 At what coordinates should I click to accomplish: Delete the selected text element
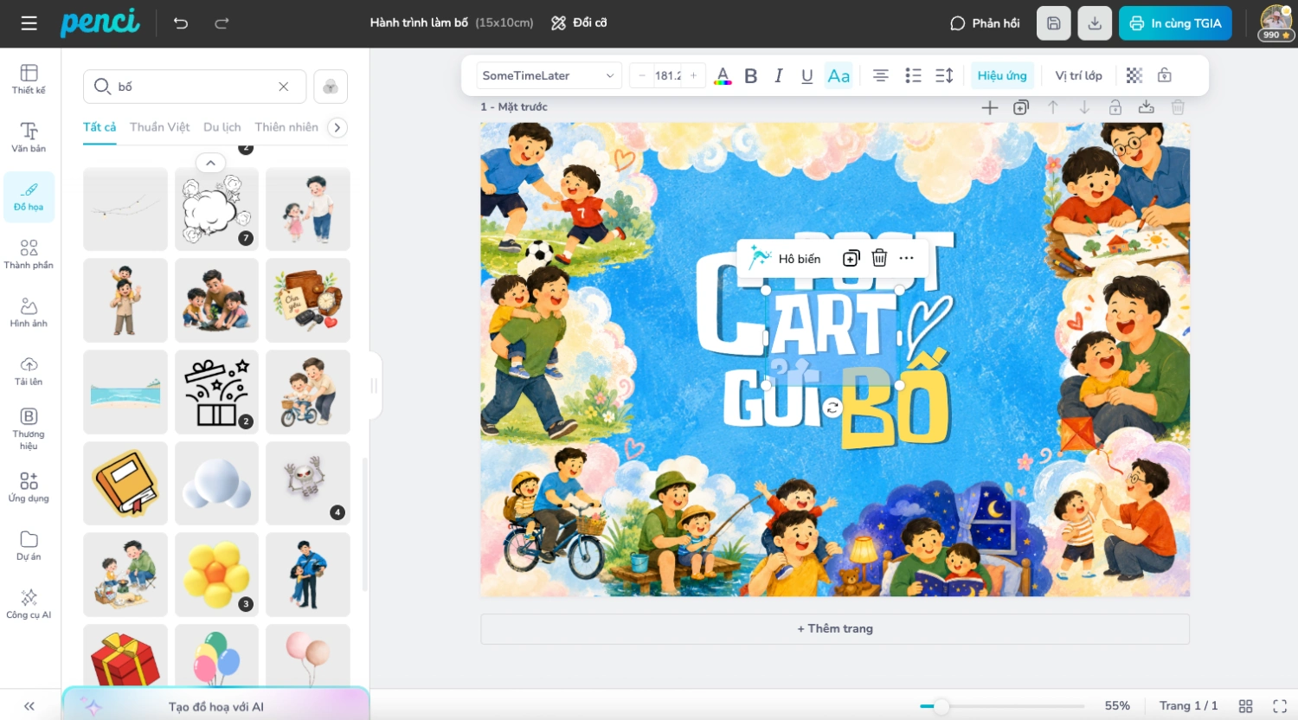pos(879,258)
